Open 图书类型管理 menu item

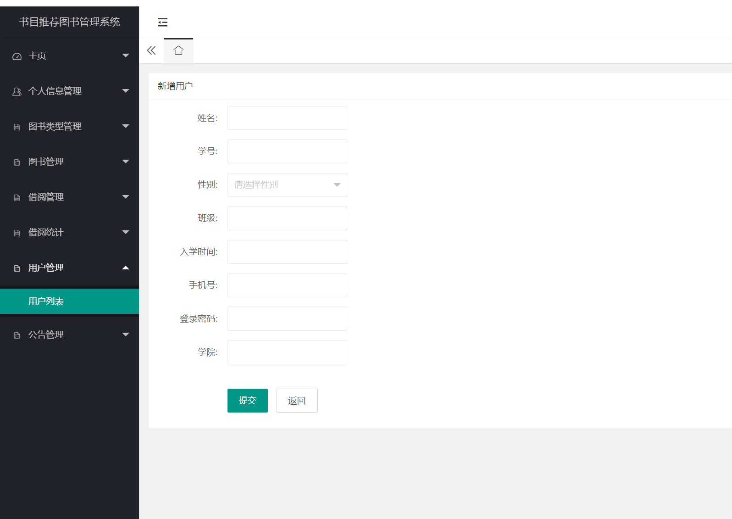pyautogui.click(x=69, y=126)
